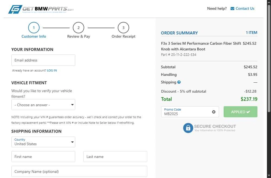Click the LOG IN link
The height and width of the screenshot is (178, 271).
click(52, 70)
